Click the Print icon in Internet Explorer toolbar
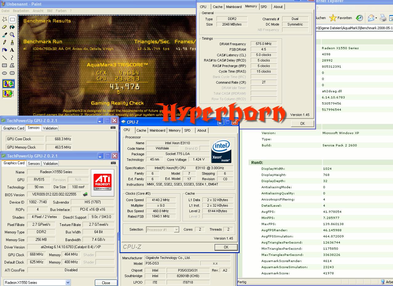 [x=383, y=18]
